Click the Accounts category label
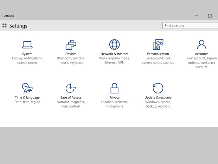 201,54
